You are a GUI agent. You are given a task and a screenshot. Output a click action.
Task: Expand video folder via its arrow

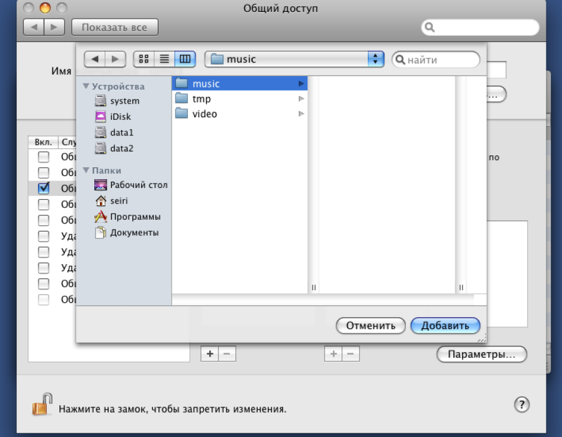pyautogui.click(x=301, y=114)
